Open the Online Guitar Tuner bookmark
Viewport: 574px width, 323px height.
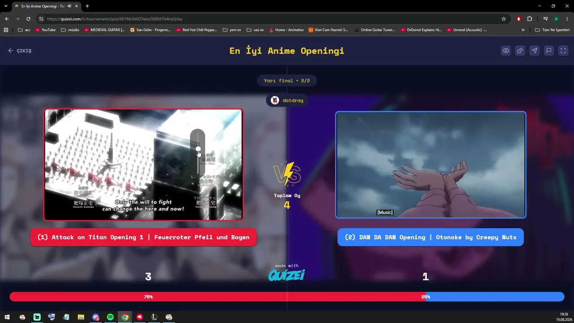pyautogui.click(x=374, y=30)
